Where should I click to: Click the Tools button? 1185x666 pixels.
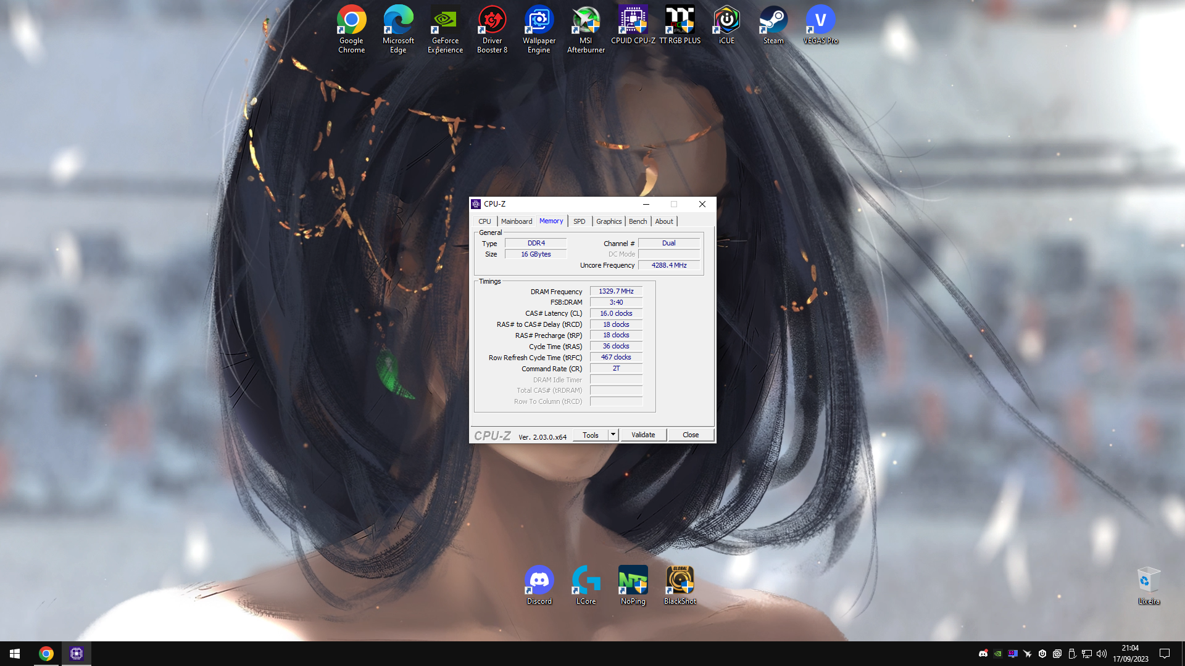pos(591,435)
